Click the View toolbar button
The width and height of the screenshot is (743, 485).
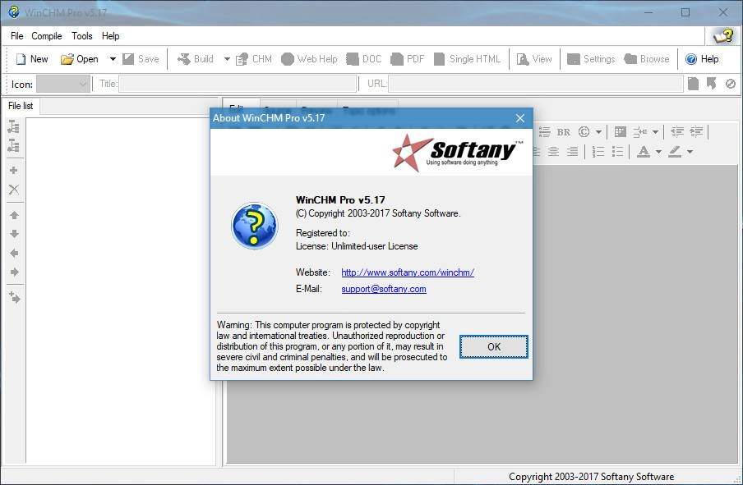(534, 59)
